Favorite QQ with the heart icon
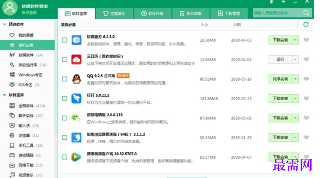 [x=306, y=79]
